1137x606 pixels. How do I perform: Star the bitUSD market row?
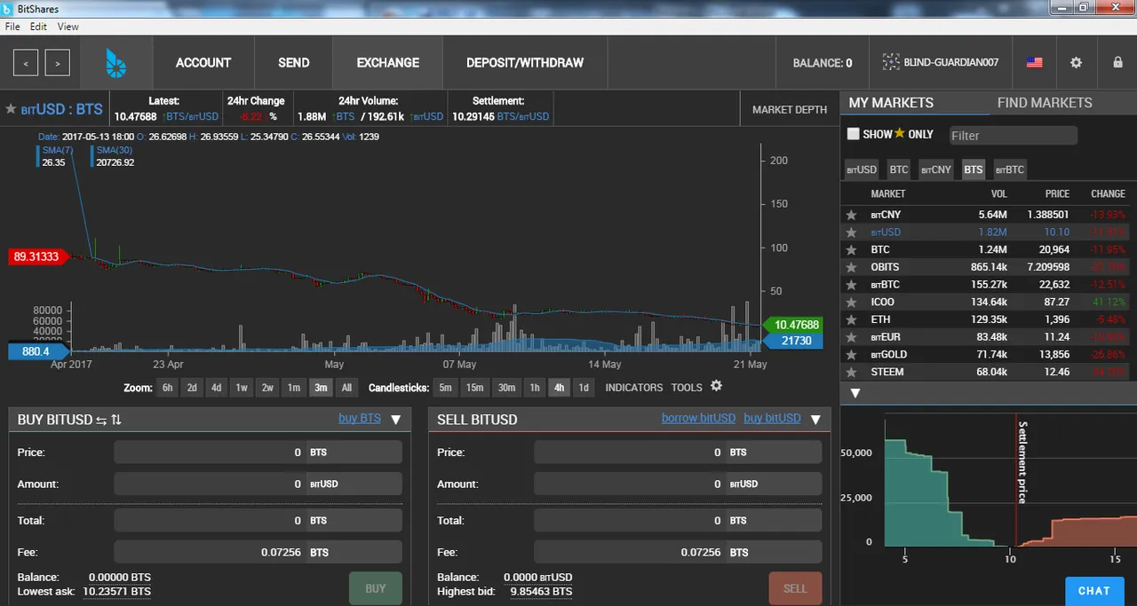point(851,232)
